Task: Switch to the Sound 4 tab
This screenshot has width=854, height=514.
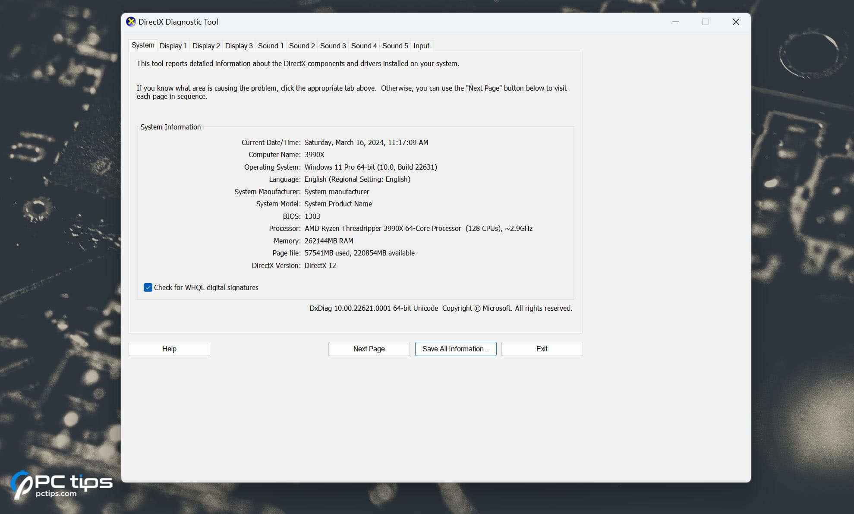Action: tap(363, 45)
